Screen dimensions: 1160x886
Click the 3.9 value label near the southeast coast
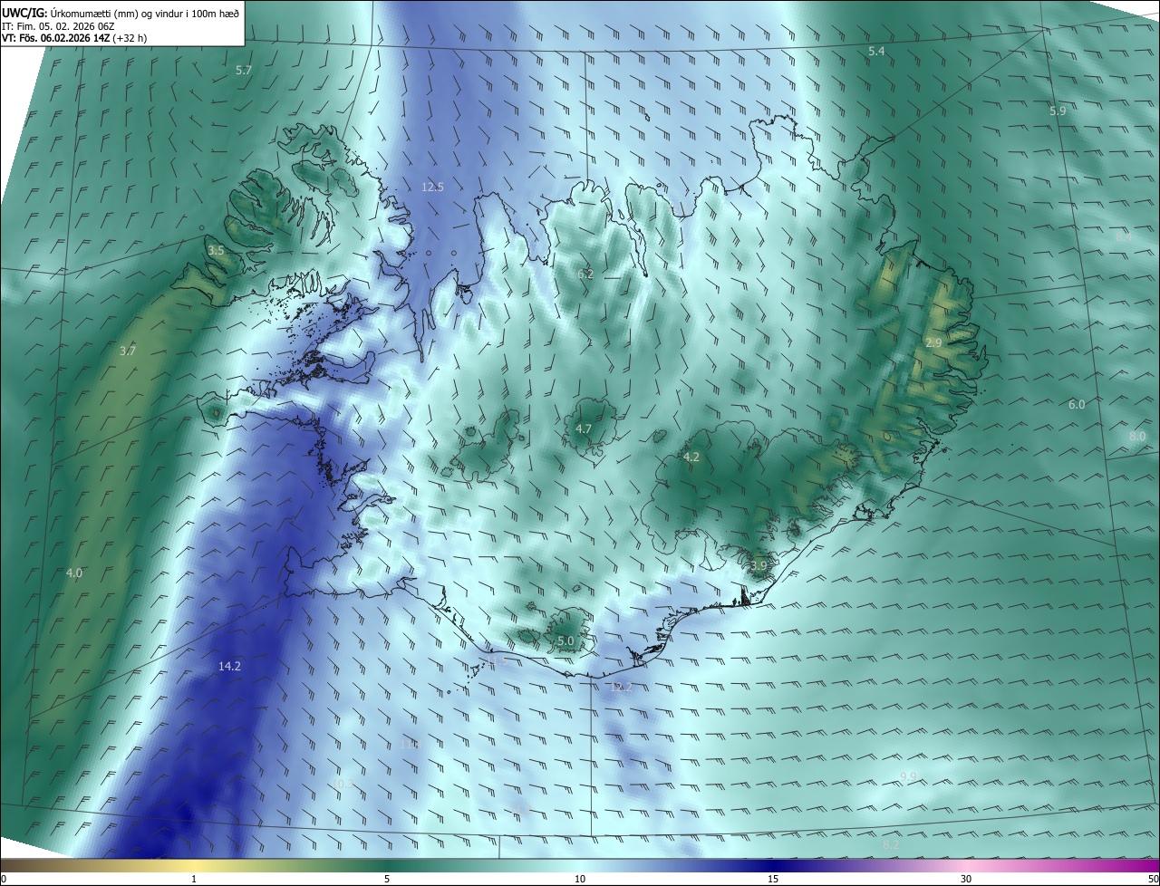click(x=759, y=565)
